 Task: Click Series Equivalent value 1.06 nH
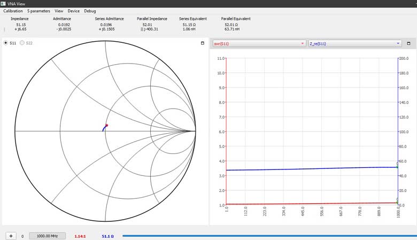189,29
